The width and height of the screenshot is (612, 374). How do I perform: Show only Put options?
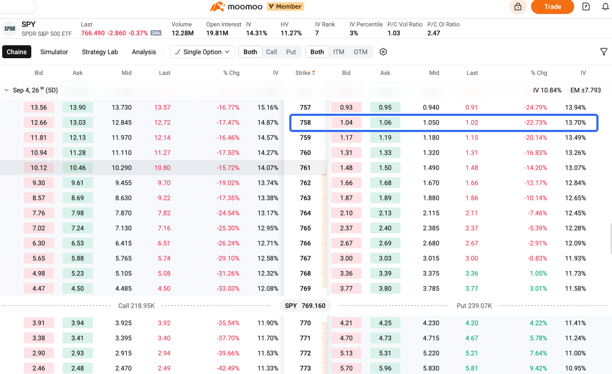(x=291, y=52)
